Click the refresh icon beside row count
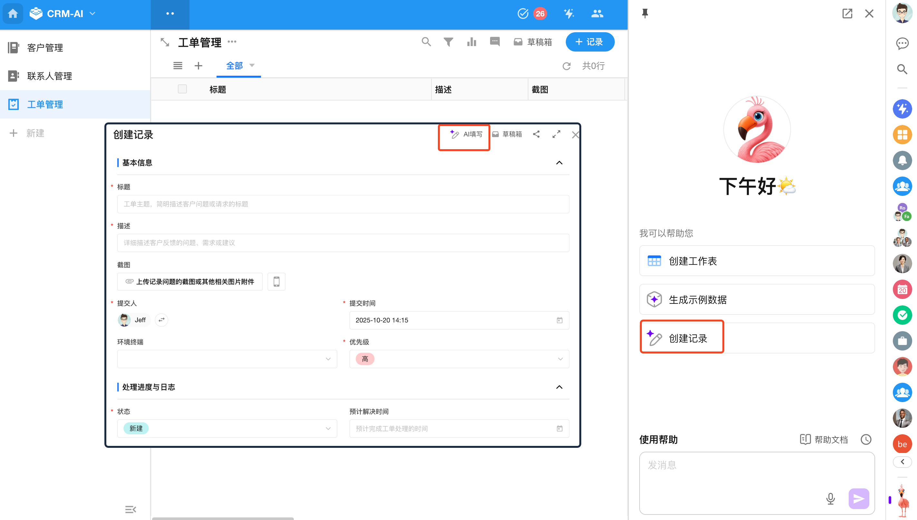 (566, 66)
